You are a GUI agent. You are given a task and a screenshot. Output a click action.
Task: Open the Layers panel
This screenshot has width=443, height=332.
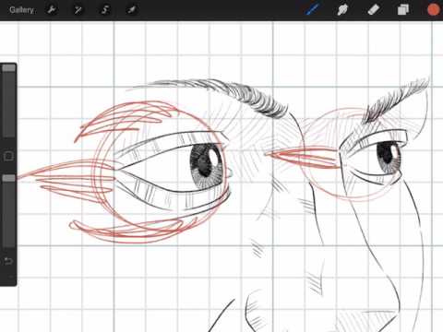coord(403,10)
